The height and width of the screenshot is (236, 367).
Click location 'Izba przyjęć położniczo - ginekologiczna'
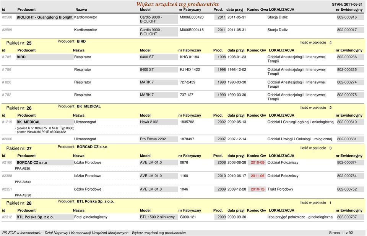pos(300,217)
